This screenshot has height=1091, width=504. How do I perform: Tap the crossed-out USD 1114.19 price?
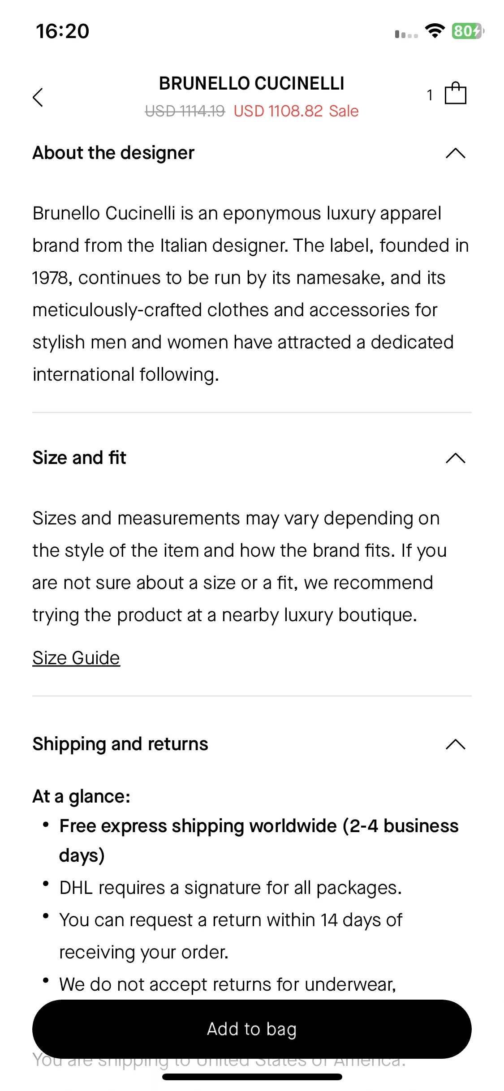pos(185,111)
